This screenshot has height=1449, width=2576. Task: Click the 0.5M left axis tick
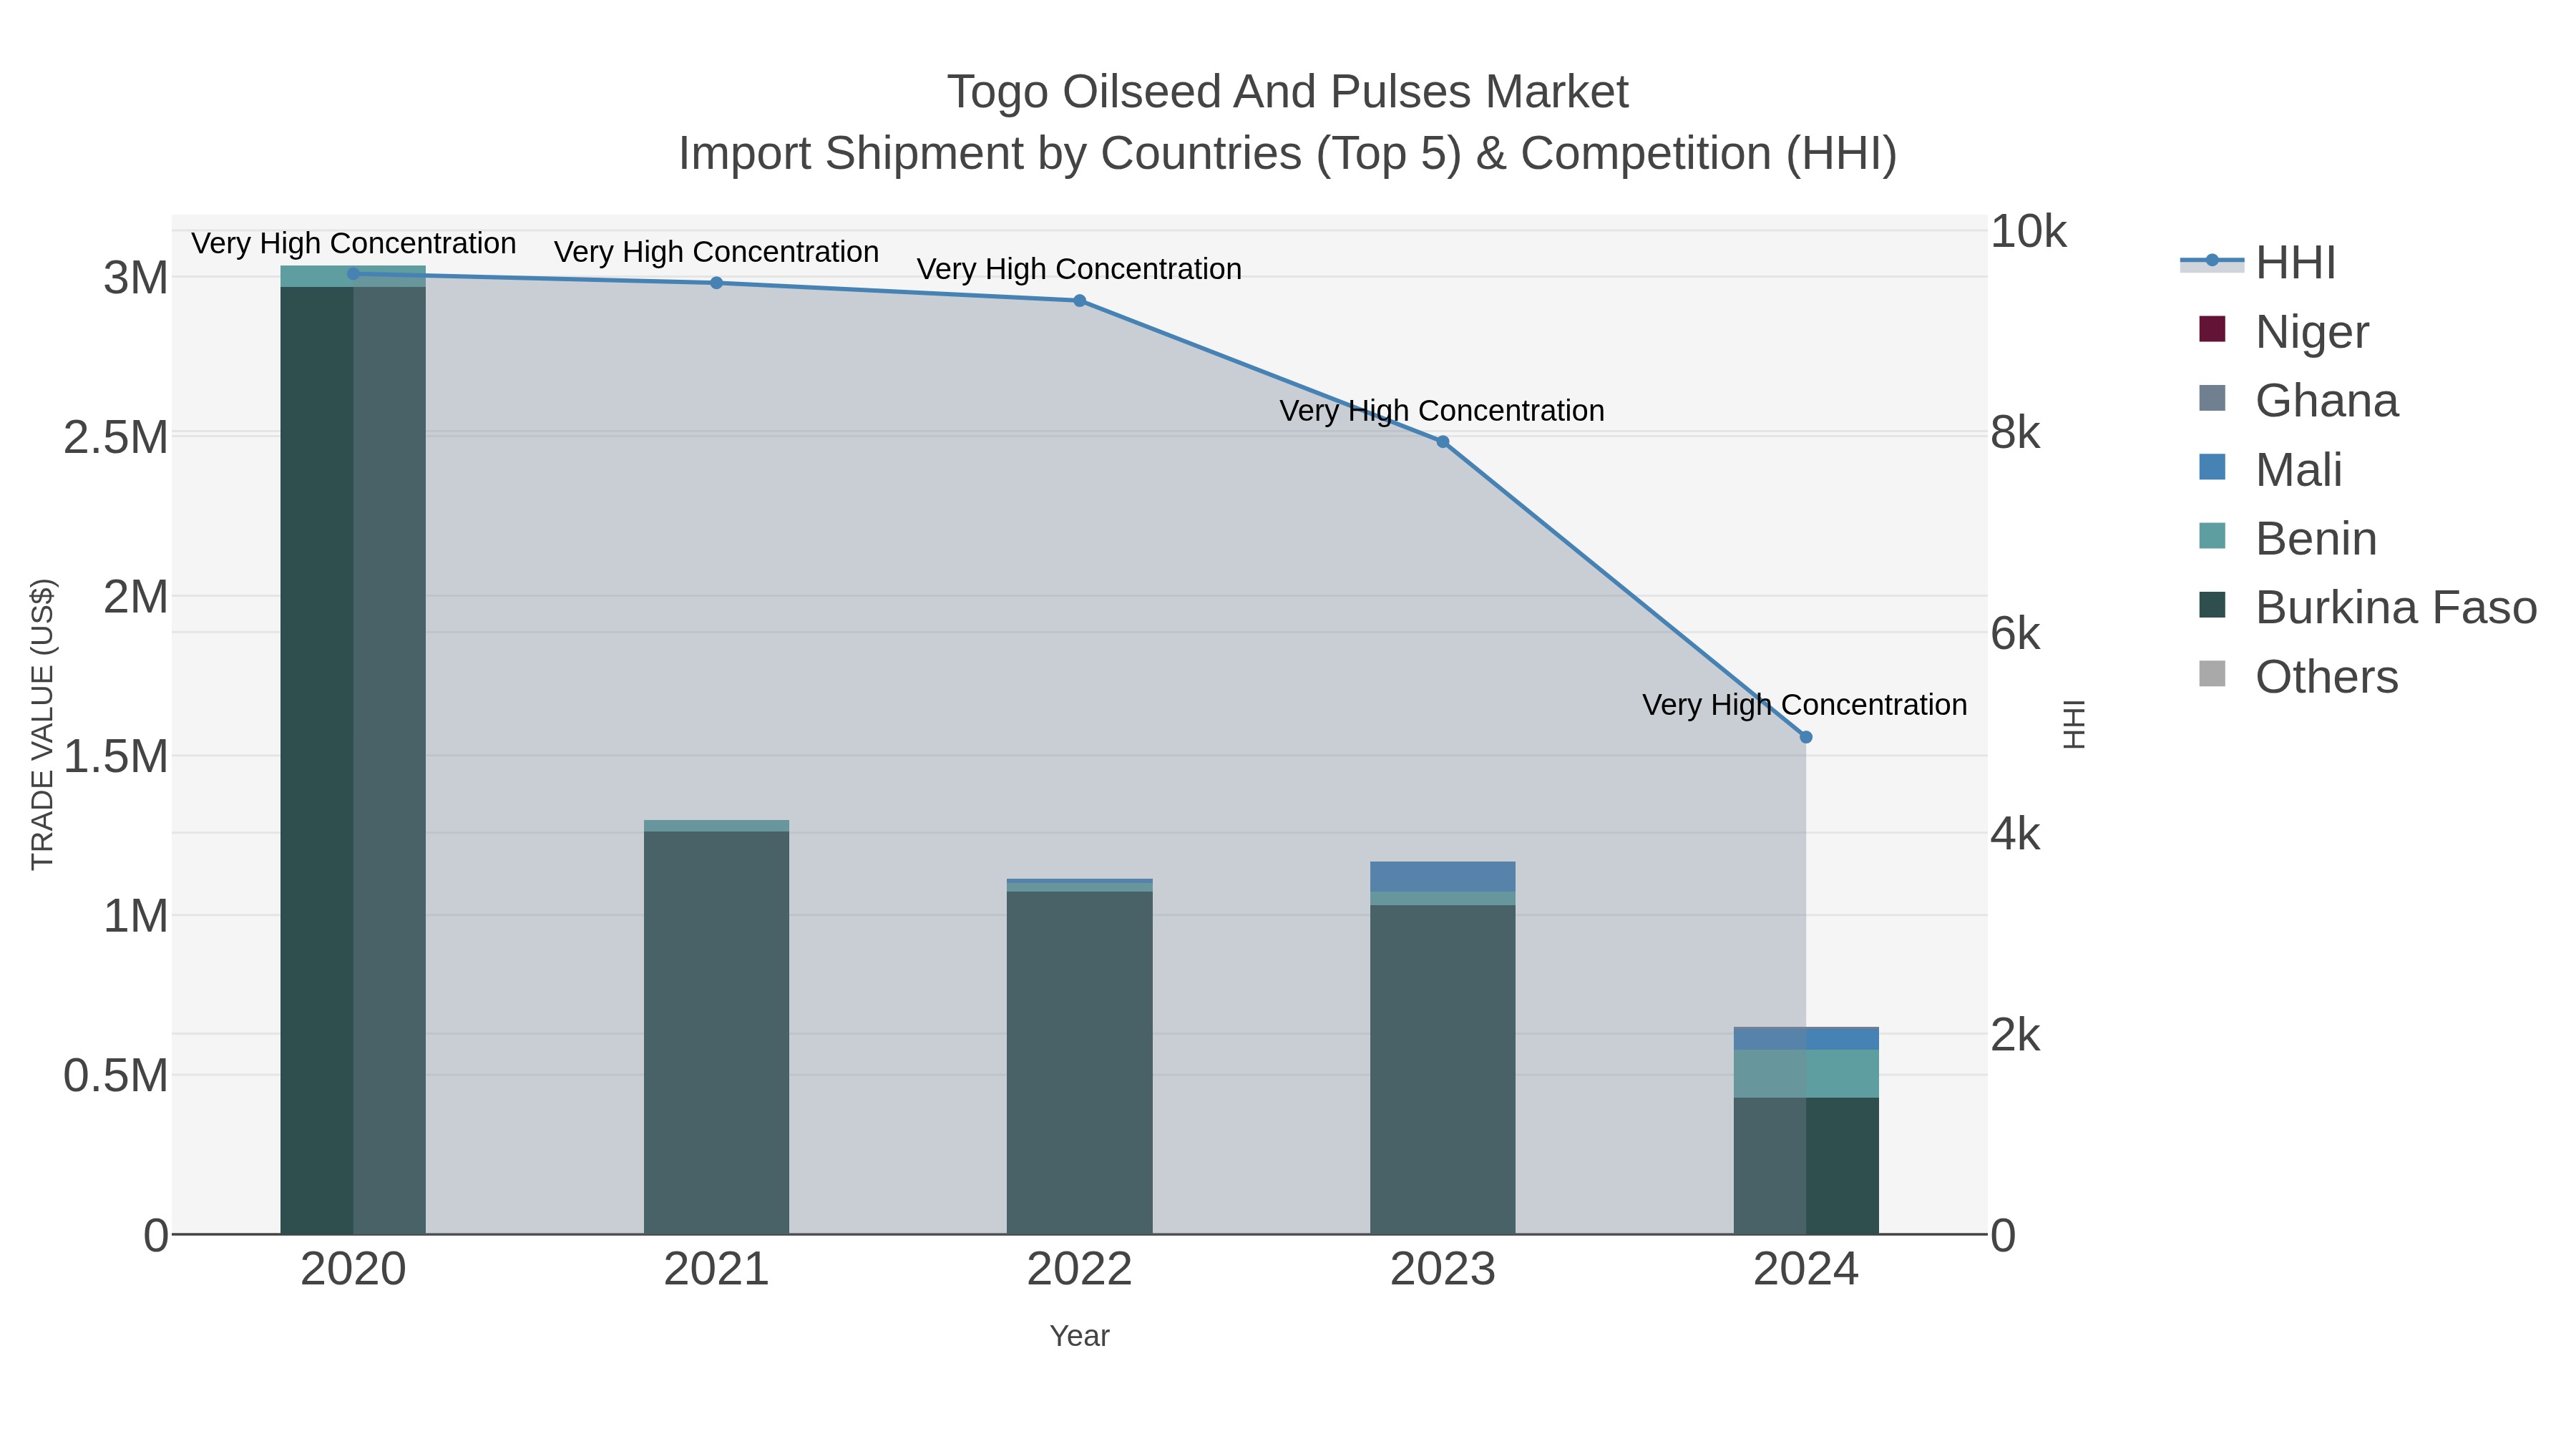116,1076
